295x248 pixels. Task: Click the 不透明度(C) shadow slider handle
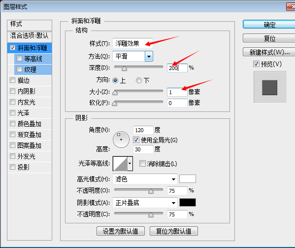point(151,215)
